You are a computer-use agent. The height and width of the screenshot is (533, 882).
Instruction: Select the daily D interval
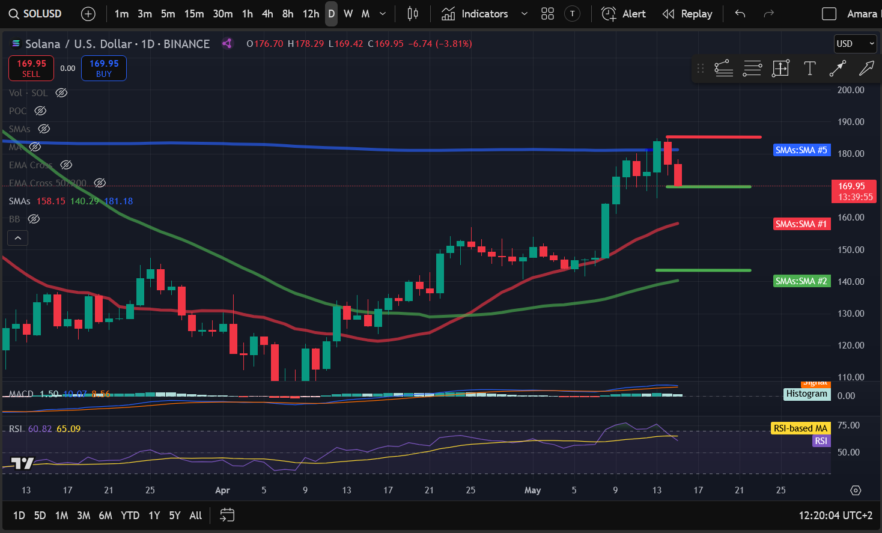pos(331,14)
